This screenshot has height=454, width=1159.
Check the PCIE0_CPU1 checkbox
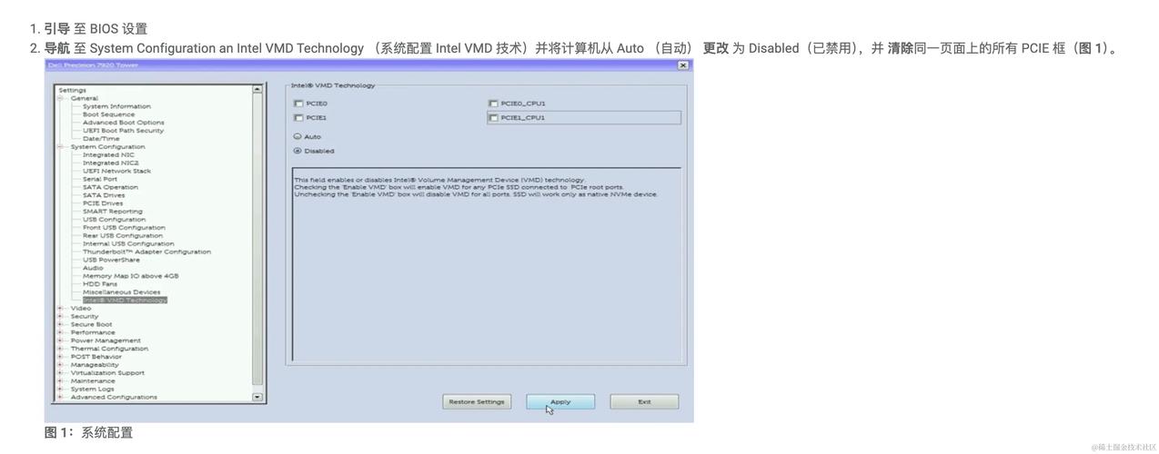(493, 104)
